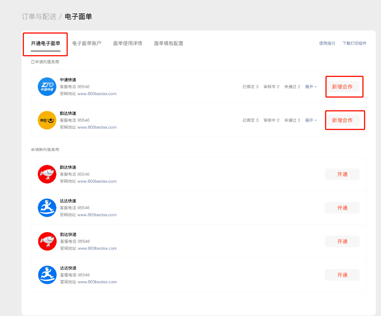Click 客服电话 95546 in last 达达快递 row
This screenshot has width=381, height=316.
pos(75,275)
